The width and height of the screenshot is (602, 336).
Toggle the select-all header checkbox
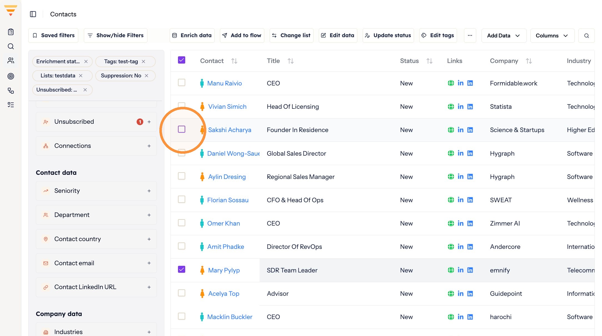pos(182,60)
